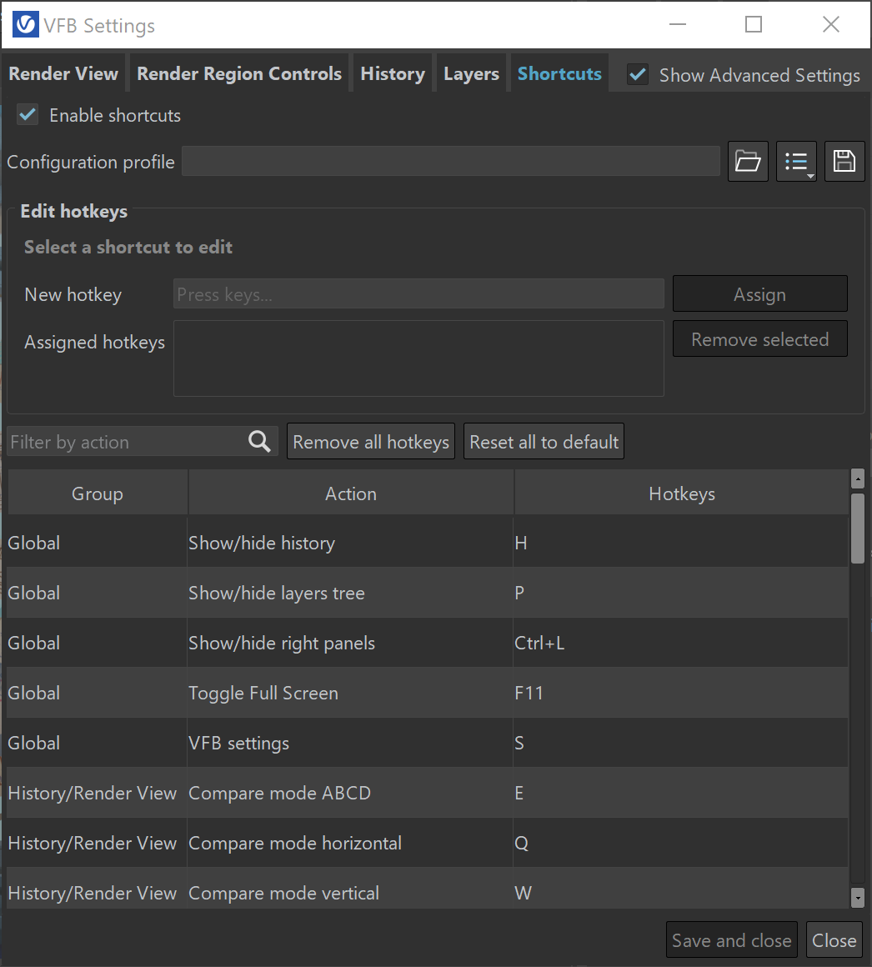Click the search magnifier icon

pos(259,442)
